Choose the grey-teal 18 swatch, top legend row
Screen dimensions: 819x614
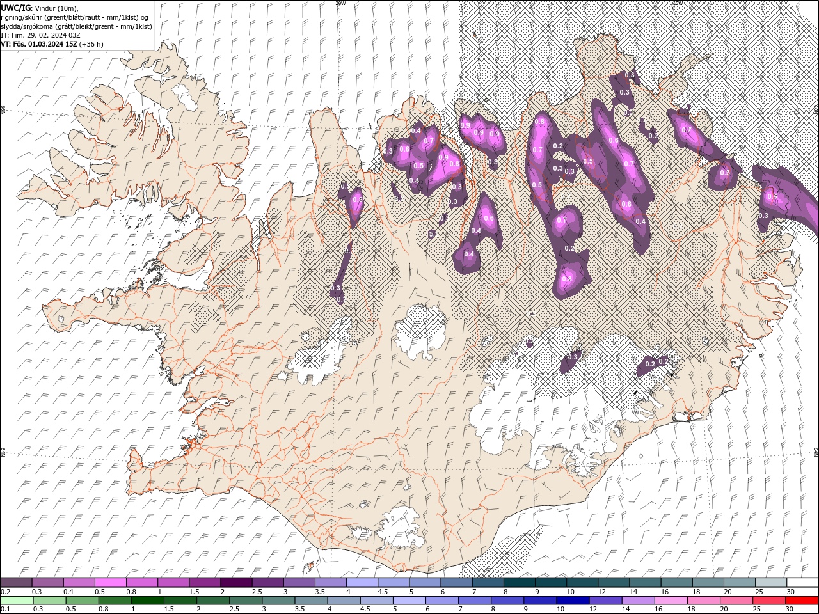tap(709, 583)
